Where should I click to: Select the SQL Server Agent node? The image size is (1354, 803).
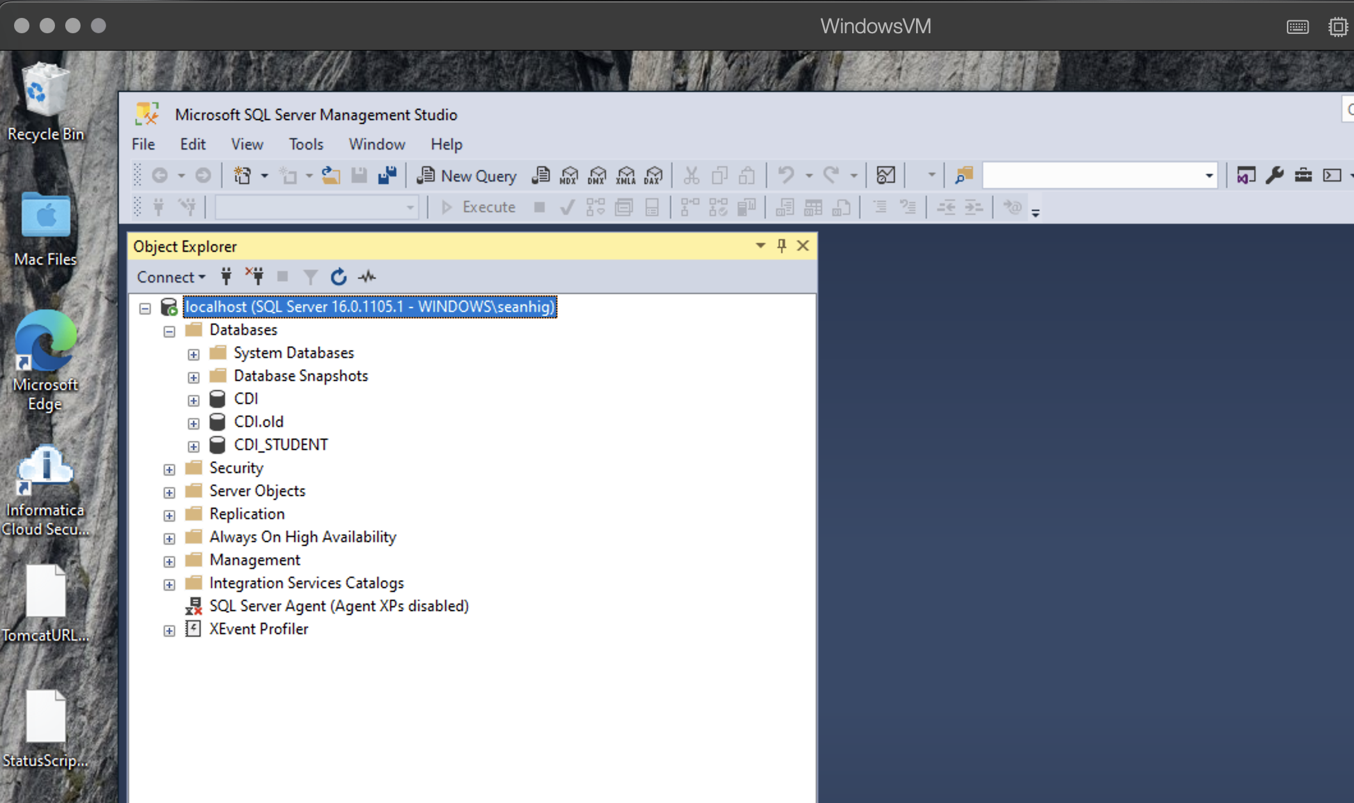pos(339,606)
